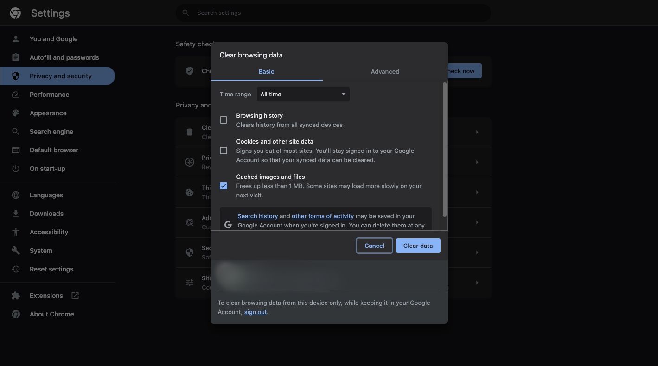Click the Chrome logo icon beside Settings
Viewport: 658px width, 366px height.
coord(15,13)
